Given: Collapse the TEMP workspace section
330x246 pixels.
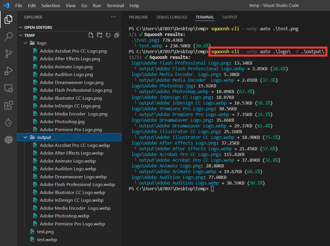Looking at the screenshot, I should click(21, 35).
